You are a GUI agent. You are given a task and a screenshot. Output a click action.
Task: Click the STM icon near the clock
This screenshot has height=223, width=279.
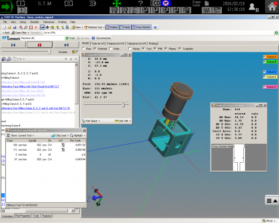coord(217,10)
